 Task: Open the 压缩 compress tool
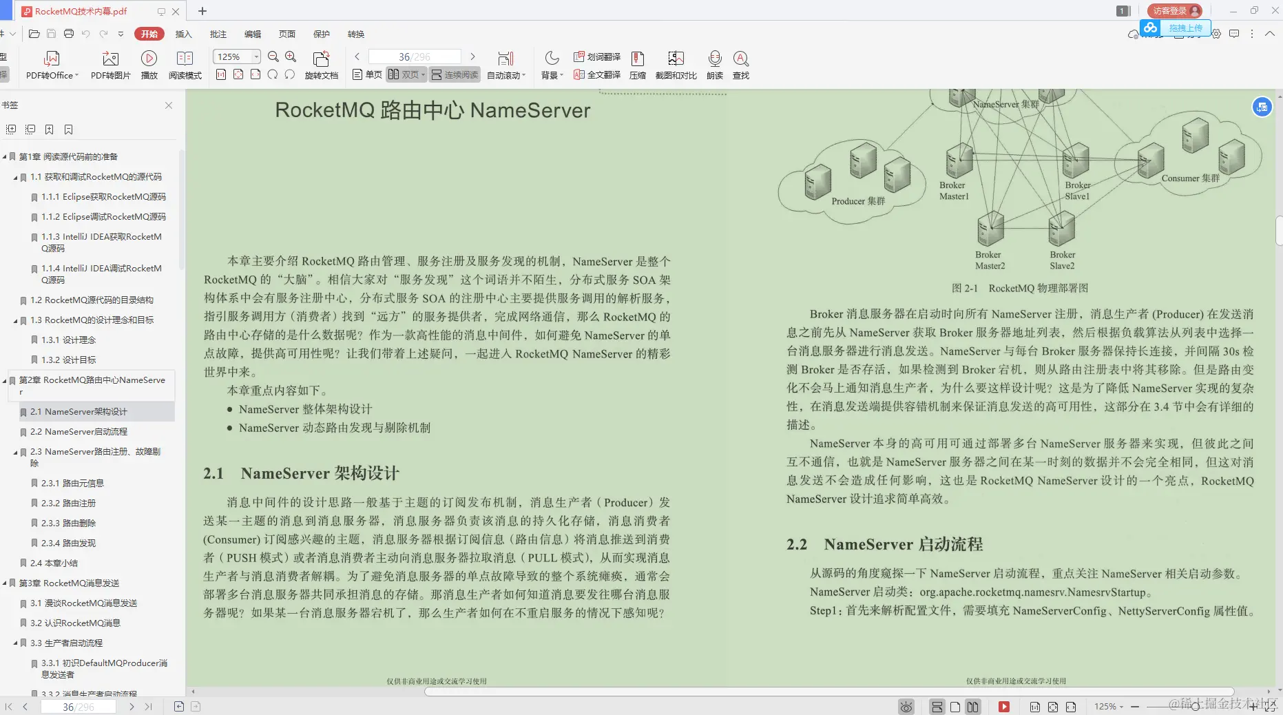(637, 65)
